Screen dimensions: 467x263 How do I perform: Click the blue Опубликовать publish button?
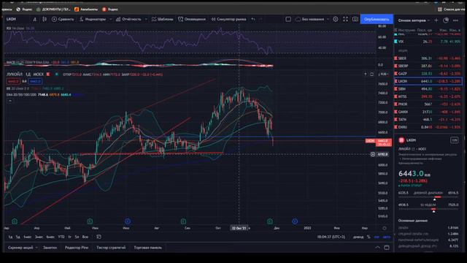[377, 19]
